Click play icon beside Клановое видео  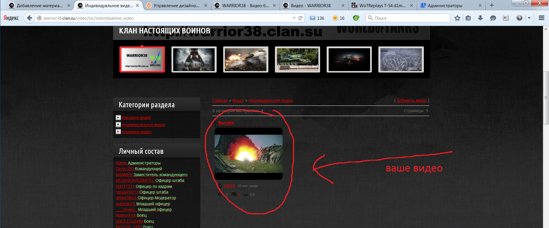coord(118,132)
